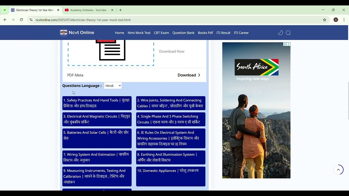Open Books Pdf menu
The width and height of the screenshot is (349, 196).
coord(205,33)
